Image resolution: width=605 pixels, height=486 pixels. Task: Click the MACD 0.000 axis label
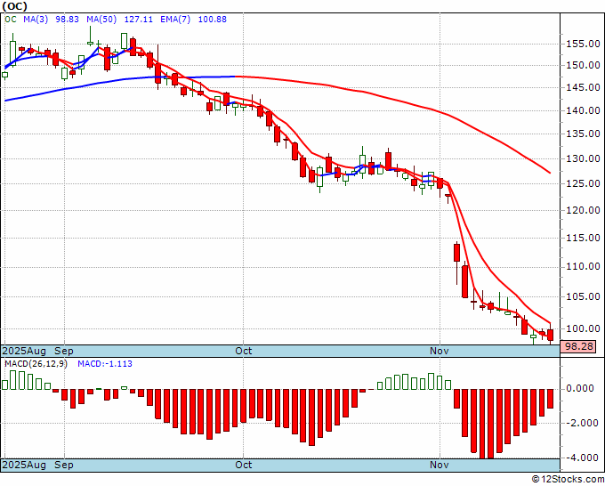(x=579, y=388)
